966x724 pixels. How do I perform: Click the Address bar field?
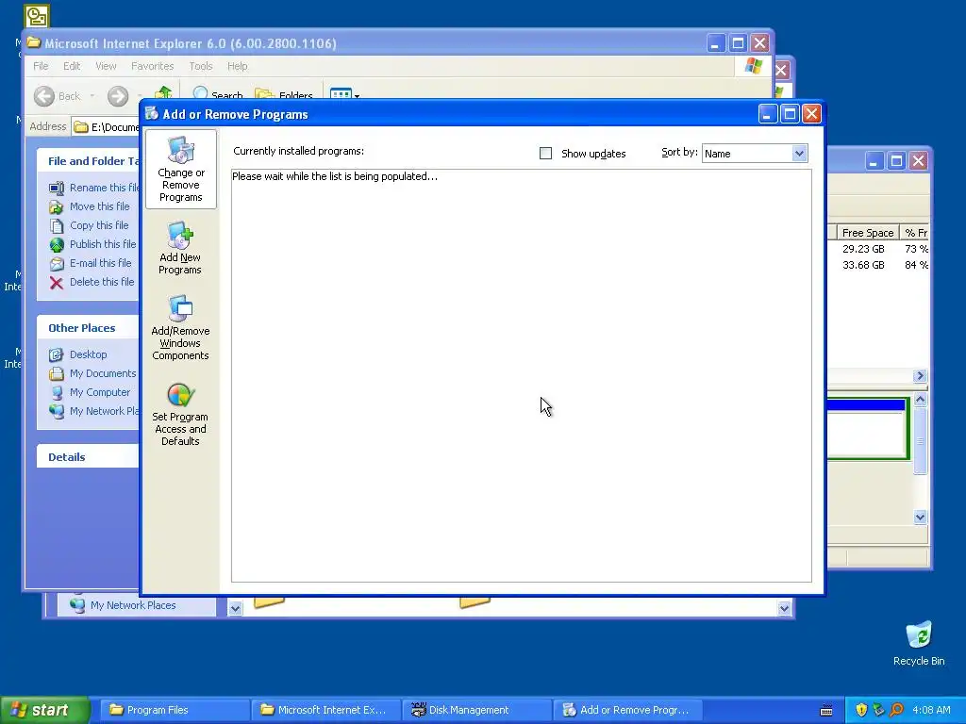pos(106,127)
